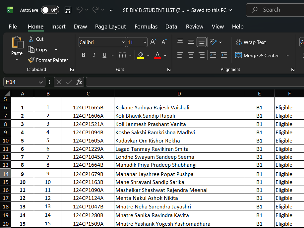
Task: Open the Calibri font name dropdown
Action: click(x=123, y=42)
